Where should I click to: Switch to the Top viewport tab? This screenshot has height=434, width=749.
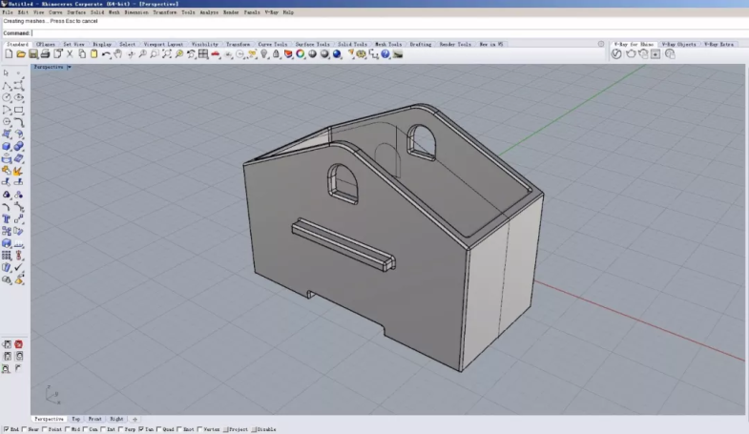coord(76,419)
